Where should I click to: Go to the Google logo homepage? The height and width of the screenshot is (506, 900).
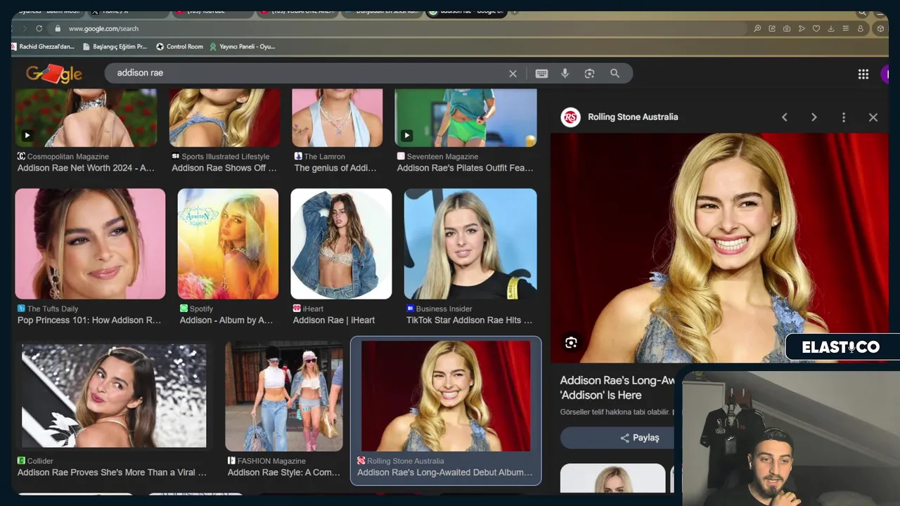point(54,73)
